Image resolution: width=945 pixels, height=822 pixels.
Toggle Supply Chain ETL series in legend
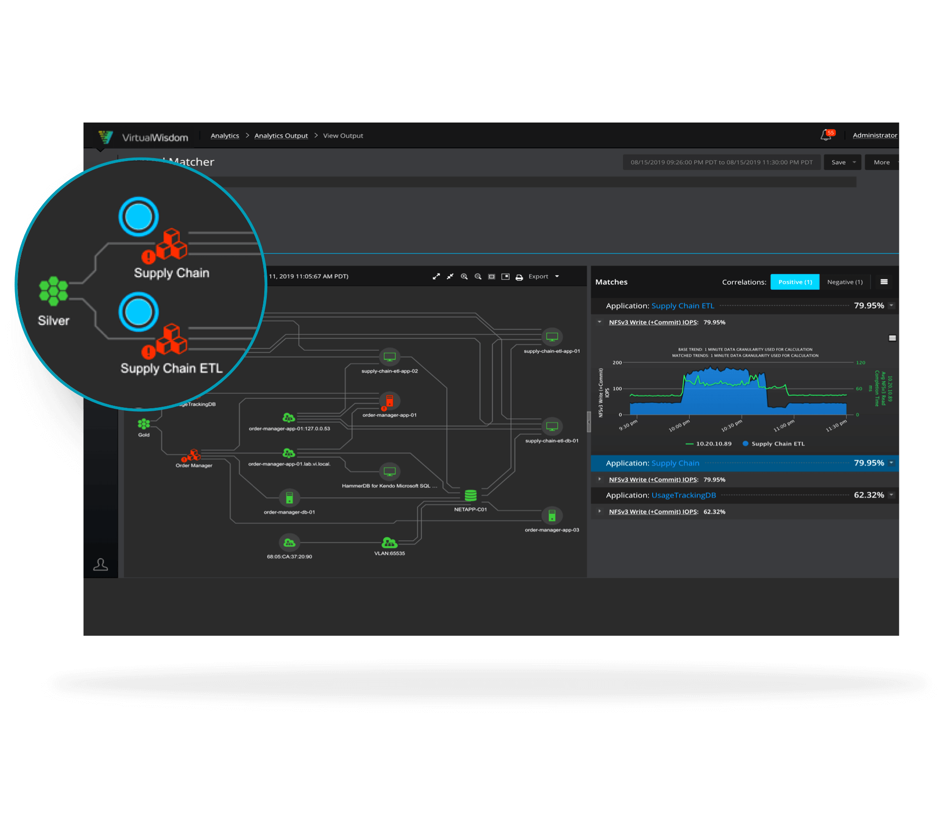[774, 444]
